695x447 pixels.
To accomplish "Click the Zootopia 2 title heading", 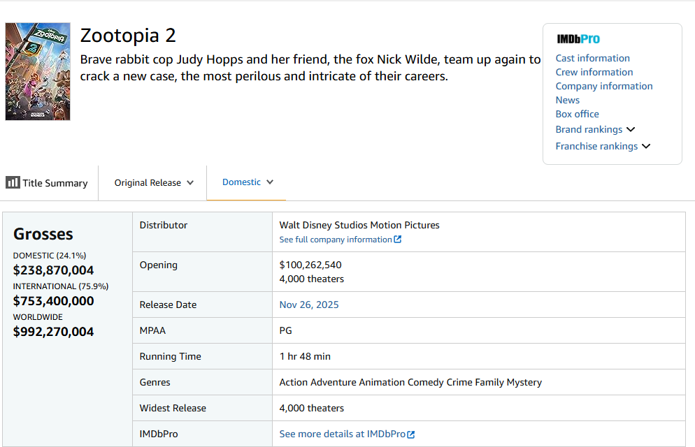I will coord(128,35).
